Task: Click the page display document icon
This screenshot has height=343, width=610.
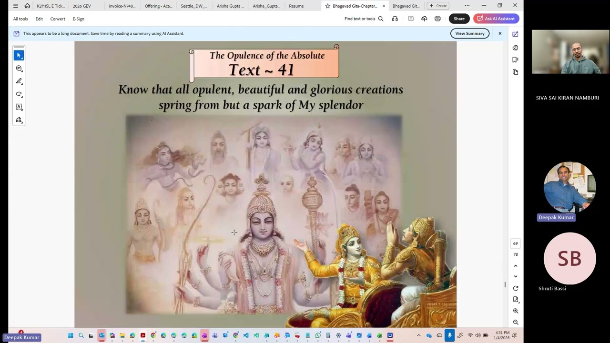Action: coord(515,299)
